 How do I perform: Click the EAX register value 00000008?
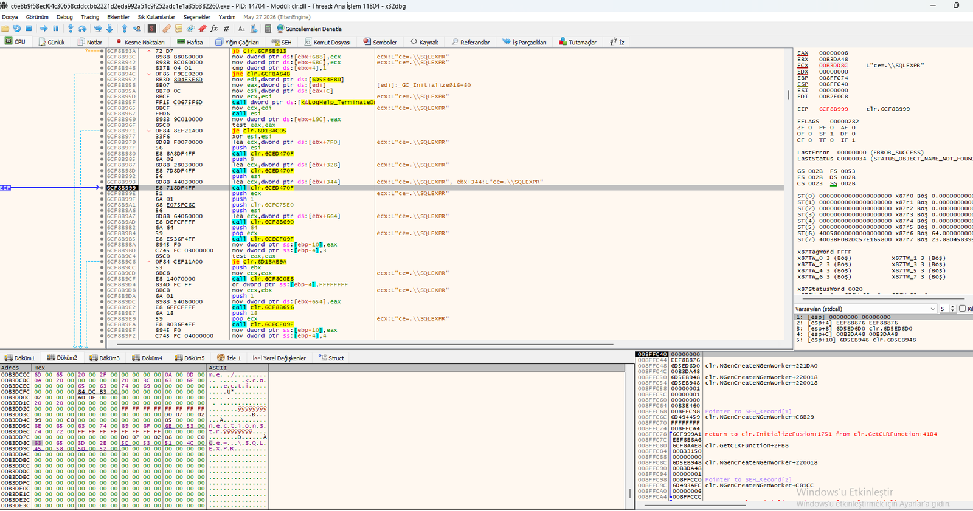pyautogui.click(x=833, y=53)
